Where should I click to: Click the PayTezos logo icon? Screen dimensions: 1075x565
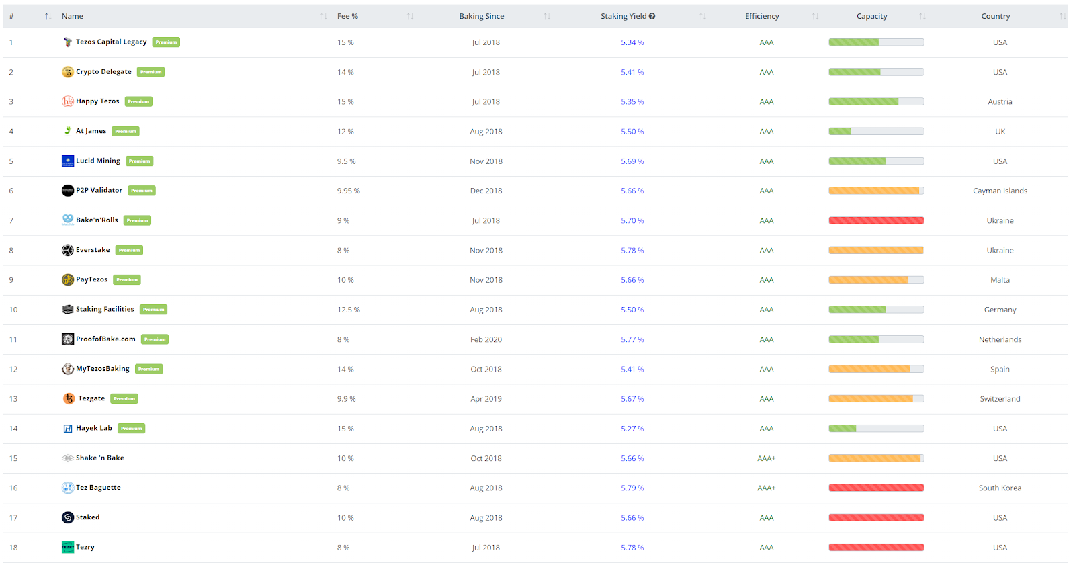[68, 279]
